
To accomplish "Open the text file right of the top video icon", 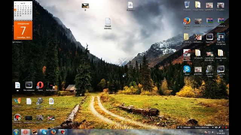I will [131, 5].
